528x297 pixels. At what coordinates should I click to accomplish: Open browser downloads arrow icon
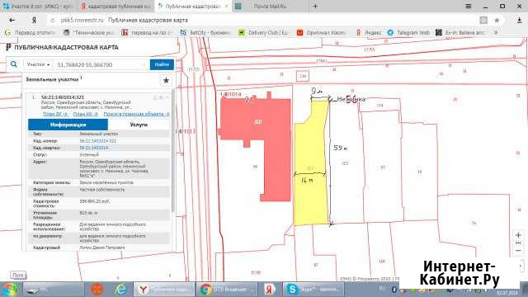point(519,20)
